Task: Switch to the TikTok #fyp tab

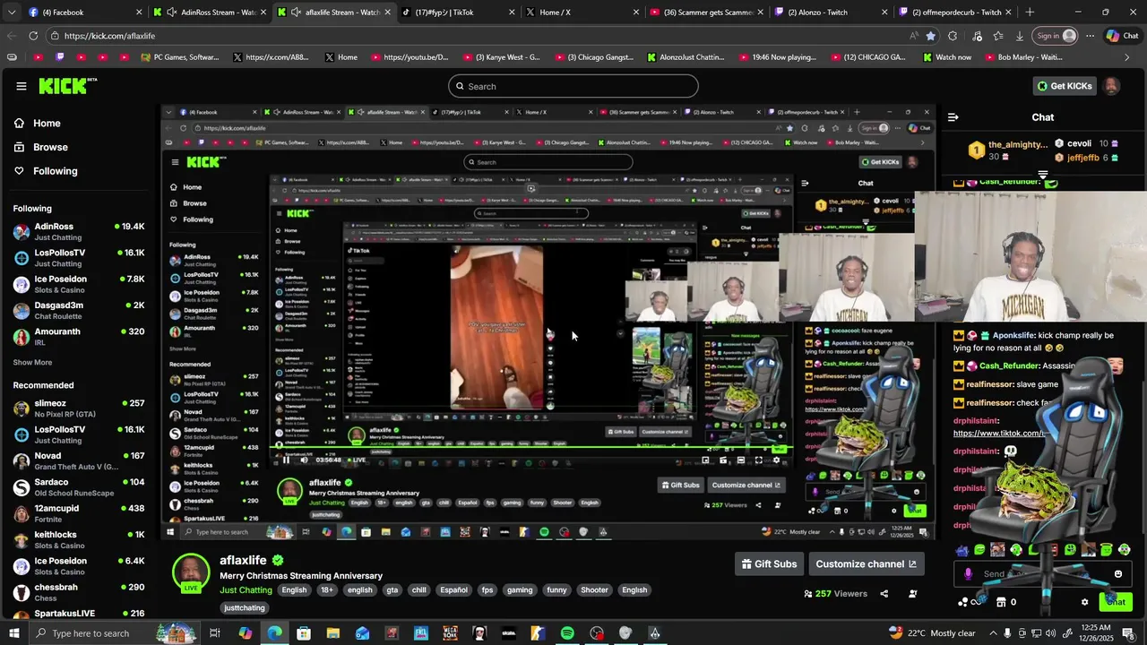Action: [x=457, y=13]
